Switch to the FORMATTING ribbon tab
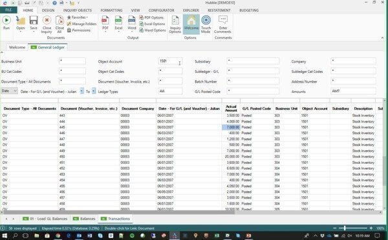The width and height of the screenshot is (388, 240). tap(111, 10)
